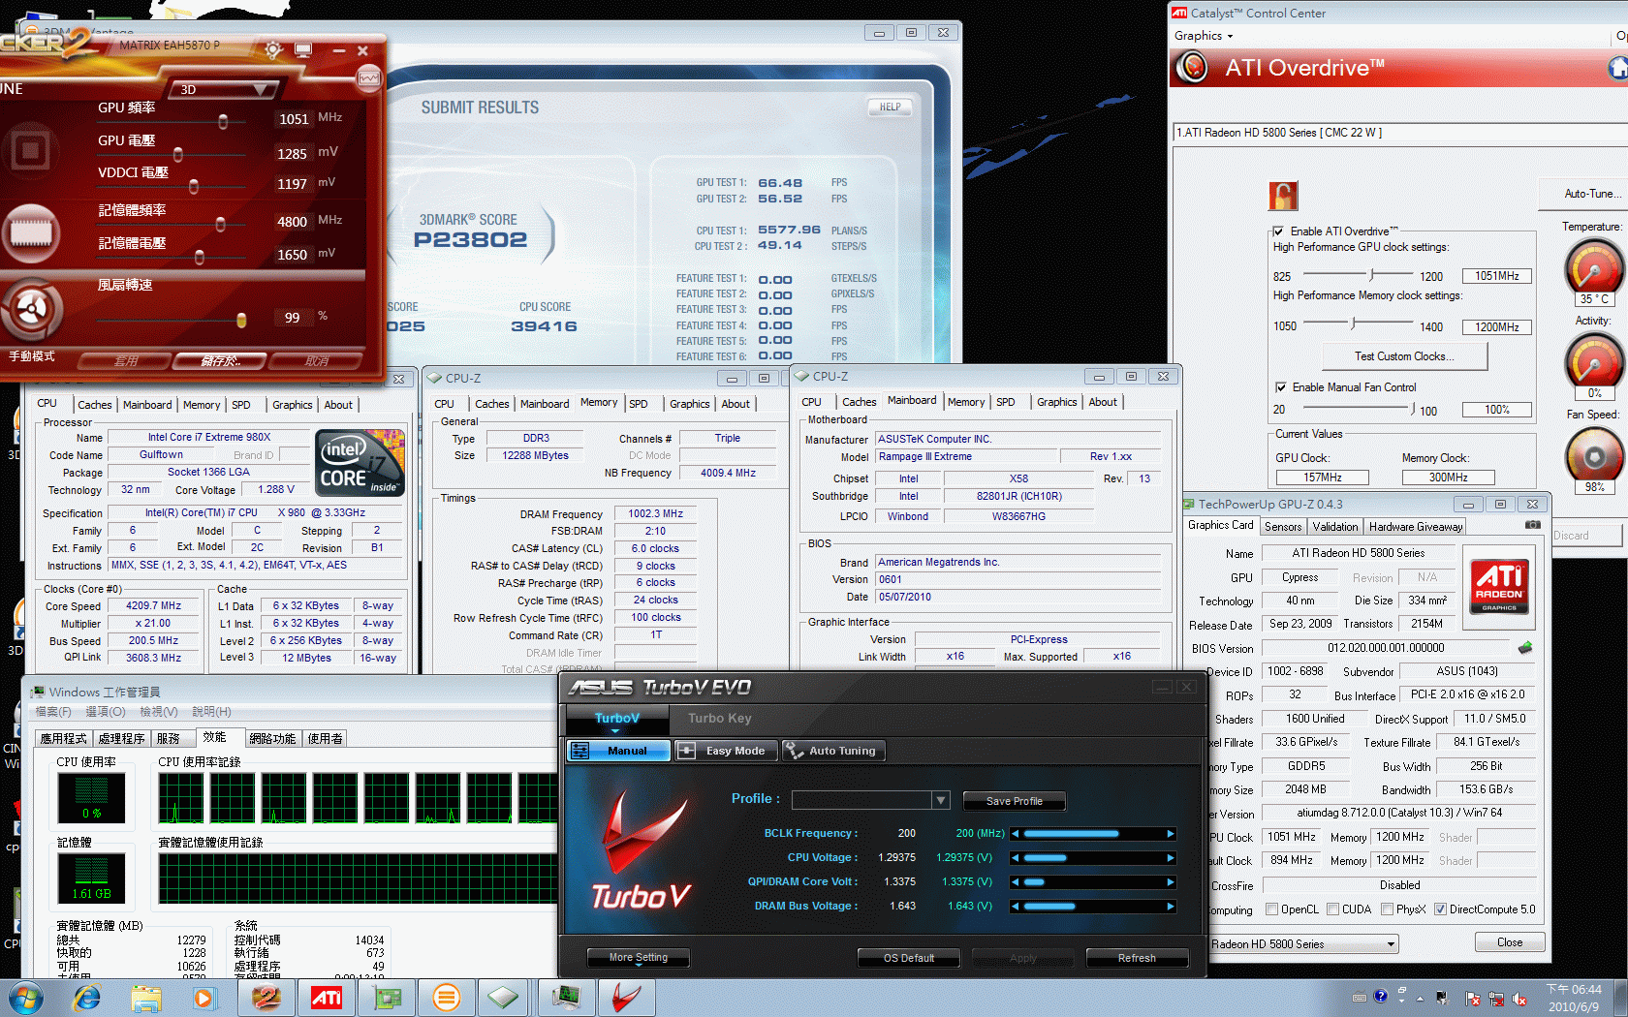Switch to TurboV EVO red taskbar icon
Viewport: 1628px width, 1017px height.
click(x=626, y=997)
